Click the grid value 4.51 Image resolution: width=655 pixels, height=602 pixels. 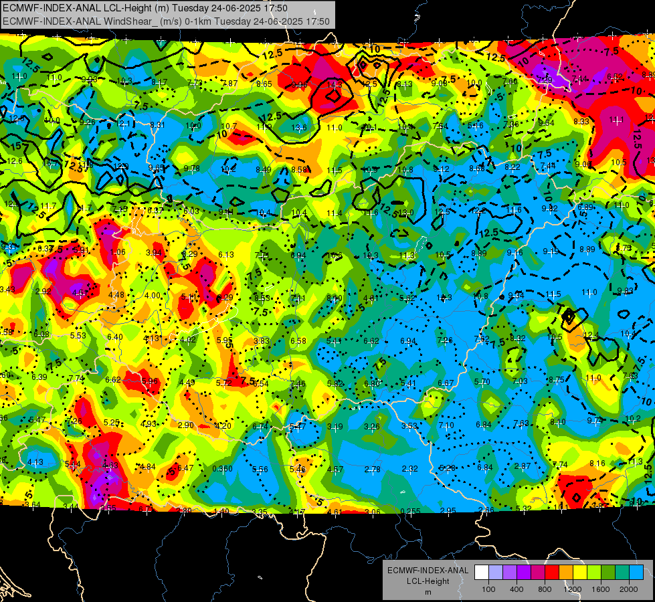(80, 293)
